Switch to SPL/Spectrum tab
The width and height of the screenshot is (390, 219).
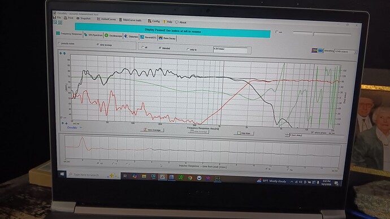[x=93, y=35]
